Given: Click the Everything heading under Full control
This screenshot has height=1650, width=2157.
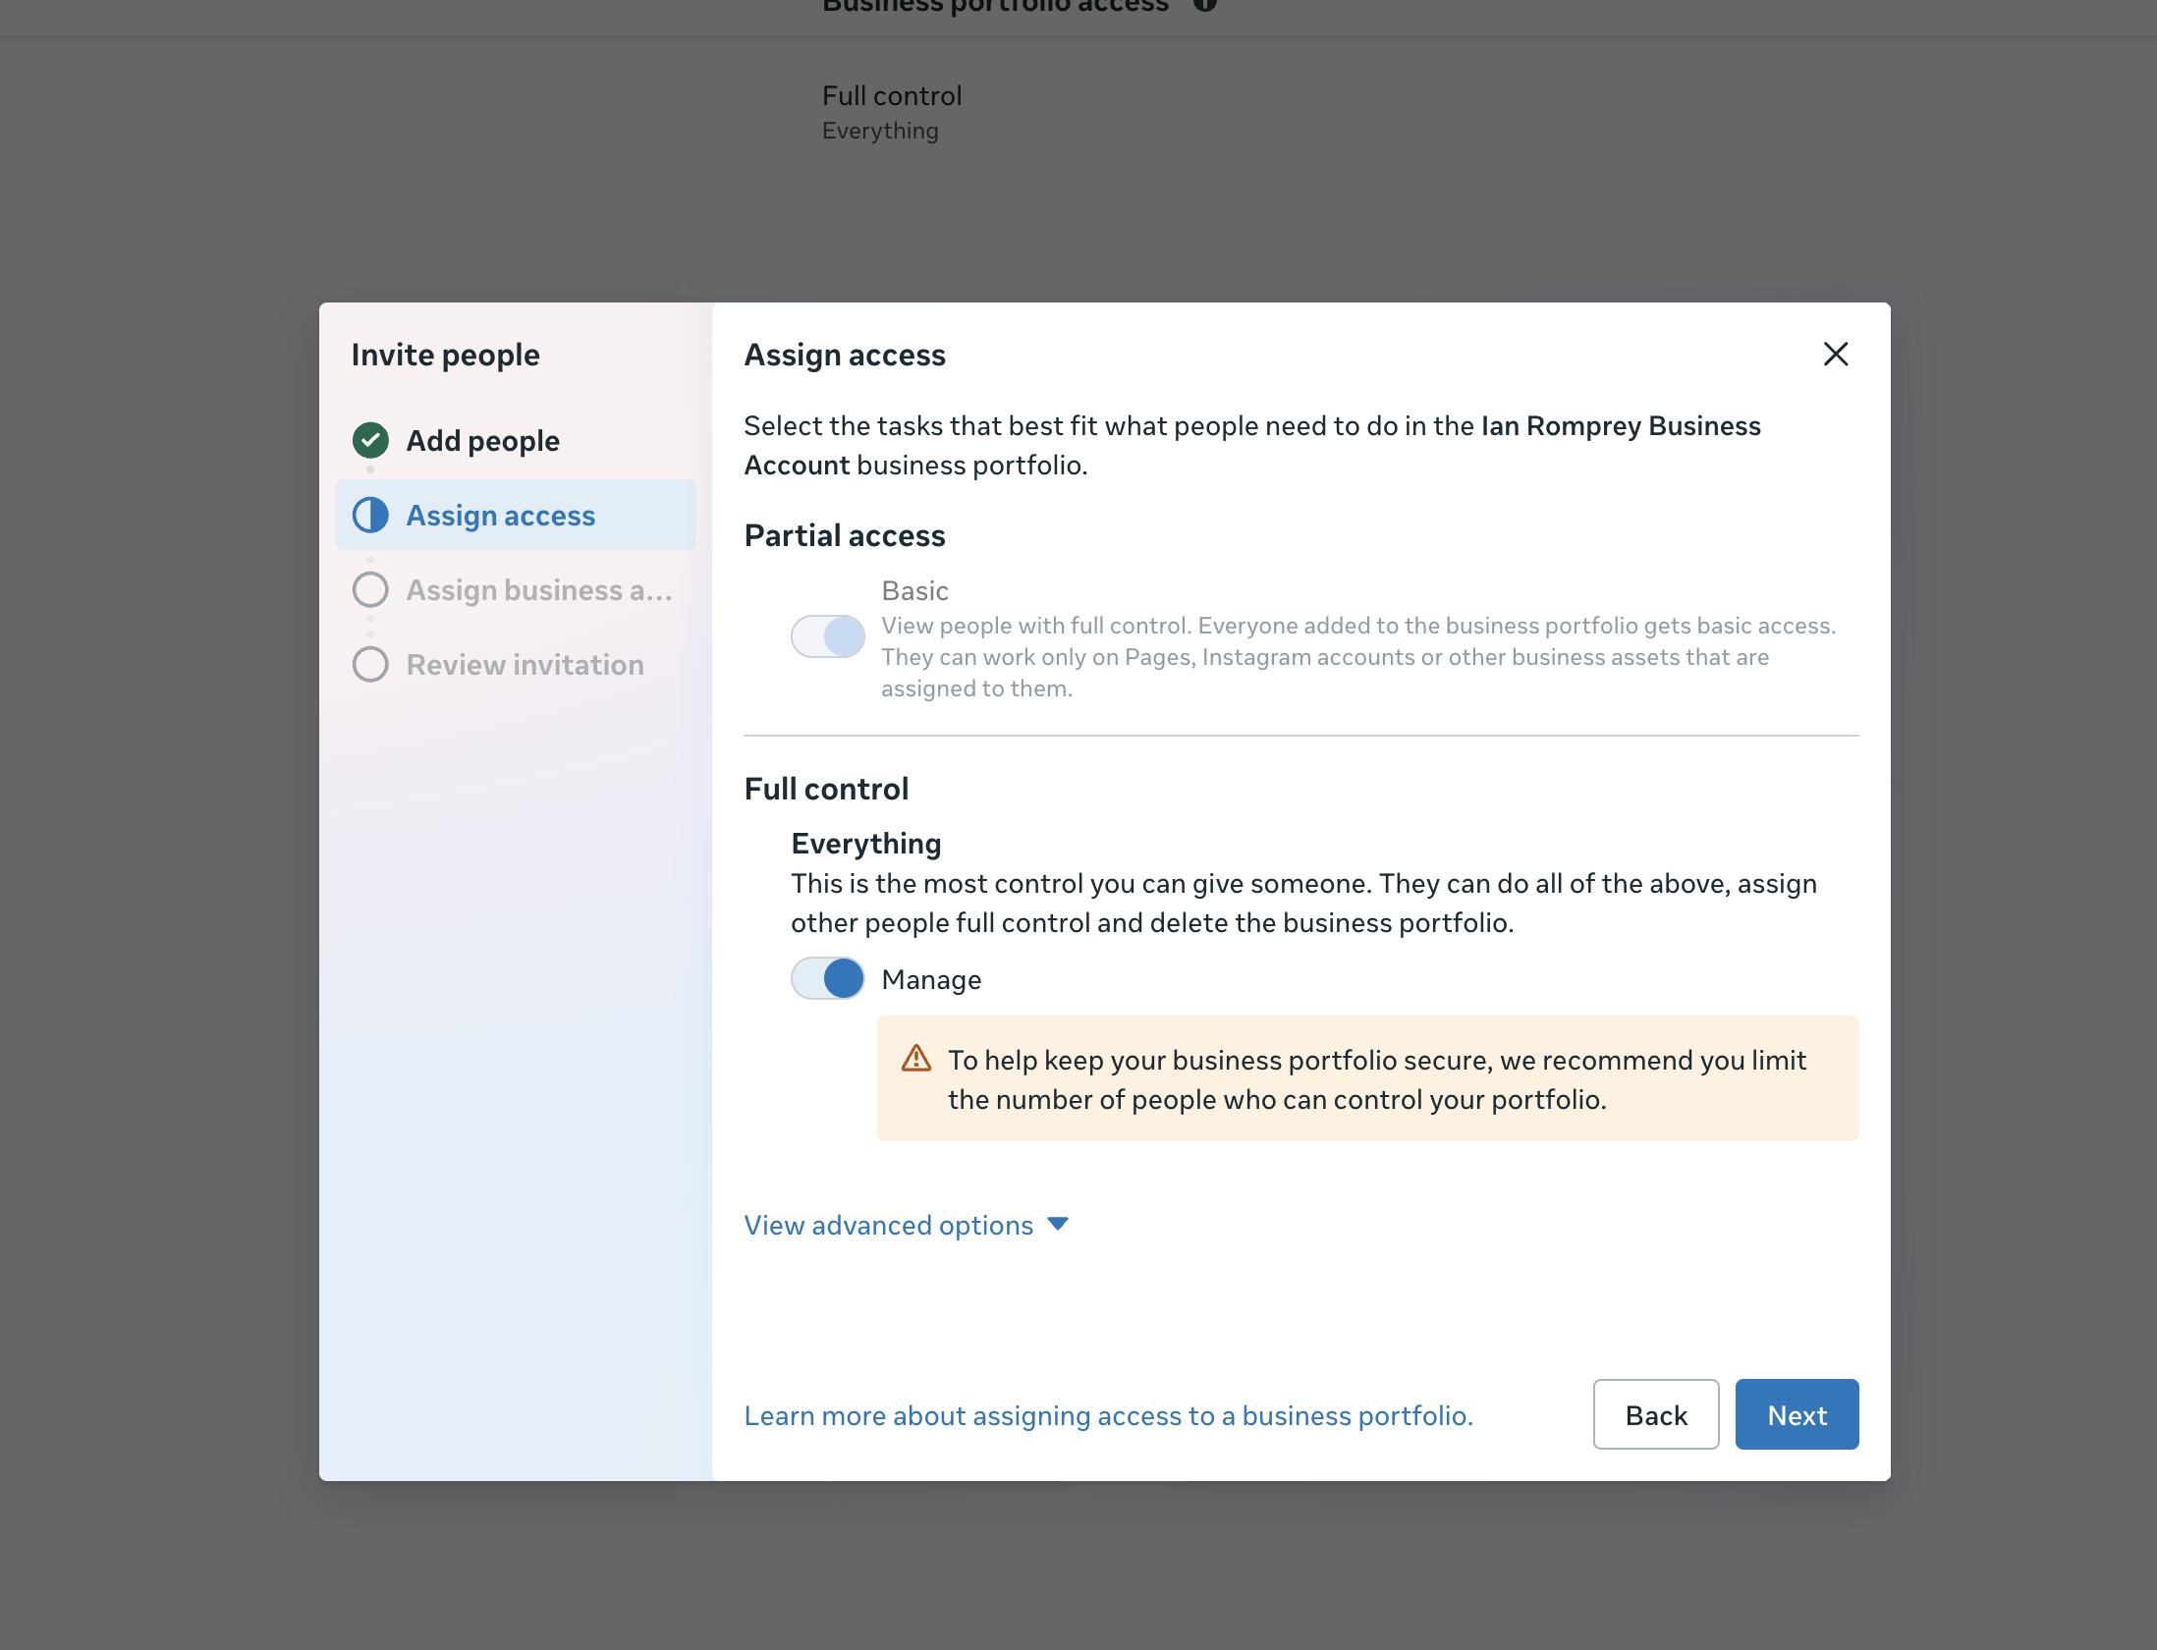Looking at the screenshot, I should coord(865,843).
